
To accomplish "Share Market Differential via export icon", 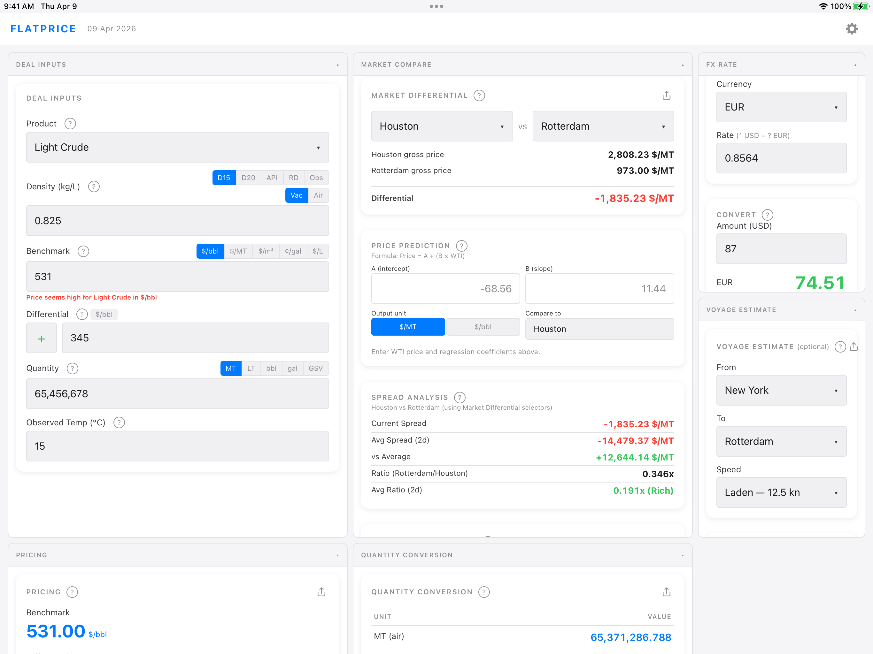I will pos(666,95).
